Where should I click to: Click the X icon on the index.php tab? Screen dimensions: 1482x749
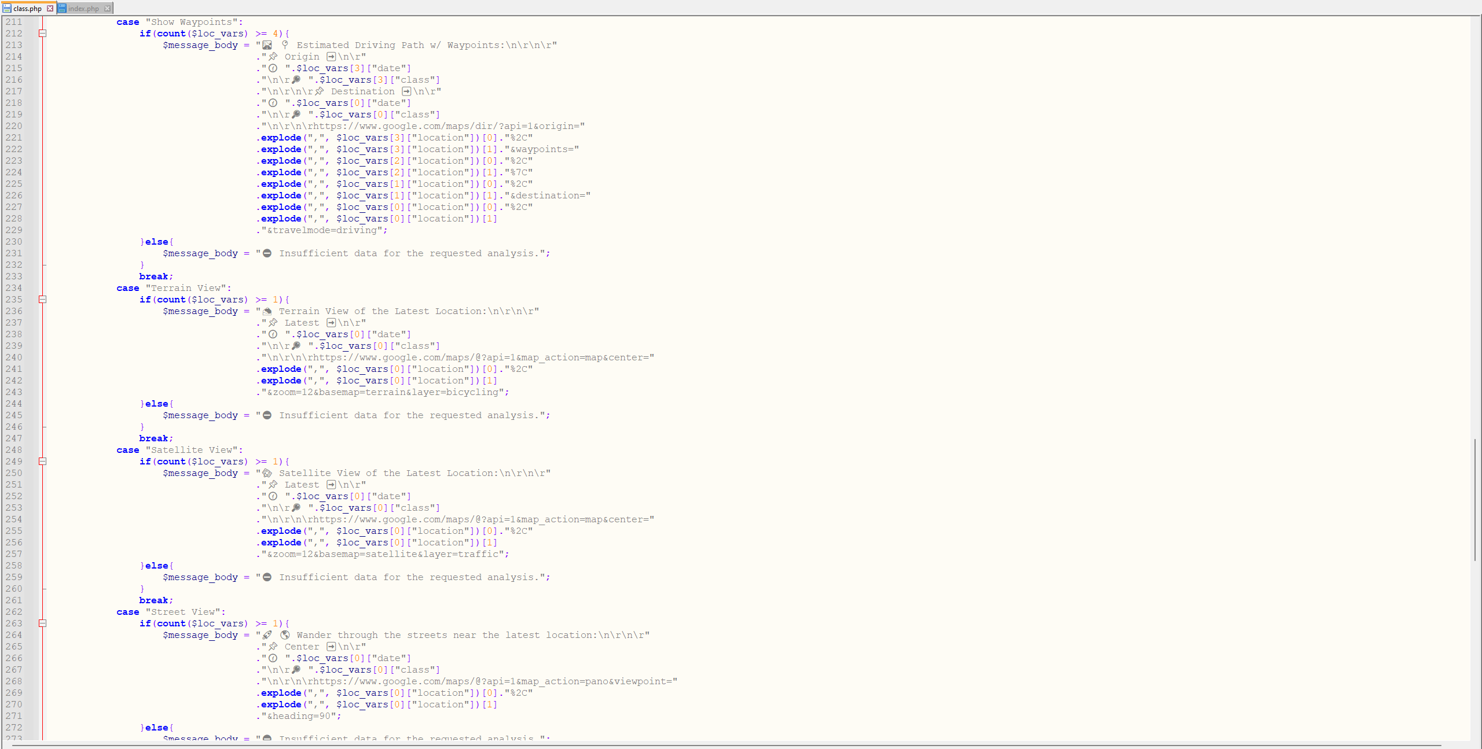108,9
